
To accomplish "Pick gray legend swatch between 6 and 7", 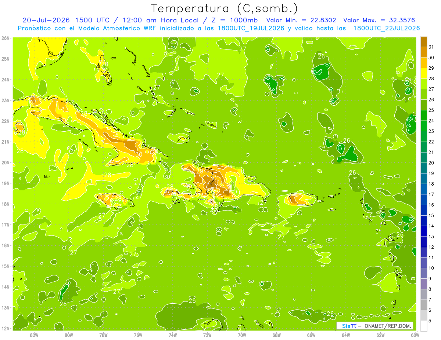I will pos(424,305).
